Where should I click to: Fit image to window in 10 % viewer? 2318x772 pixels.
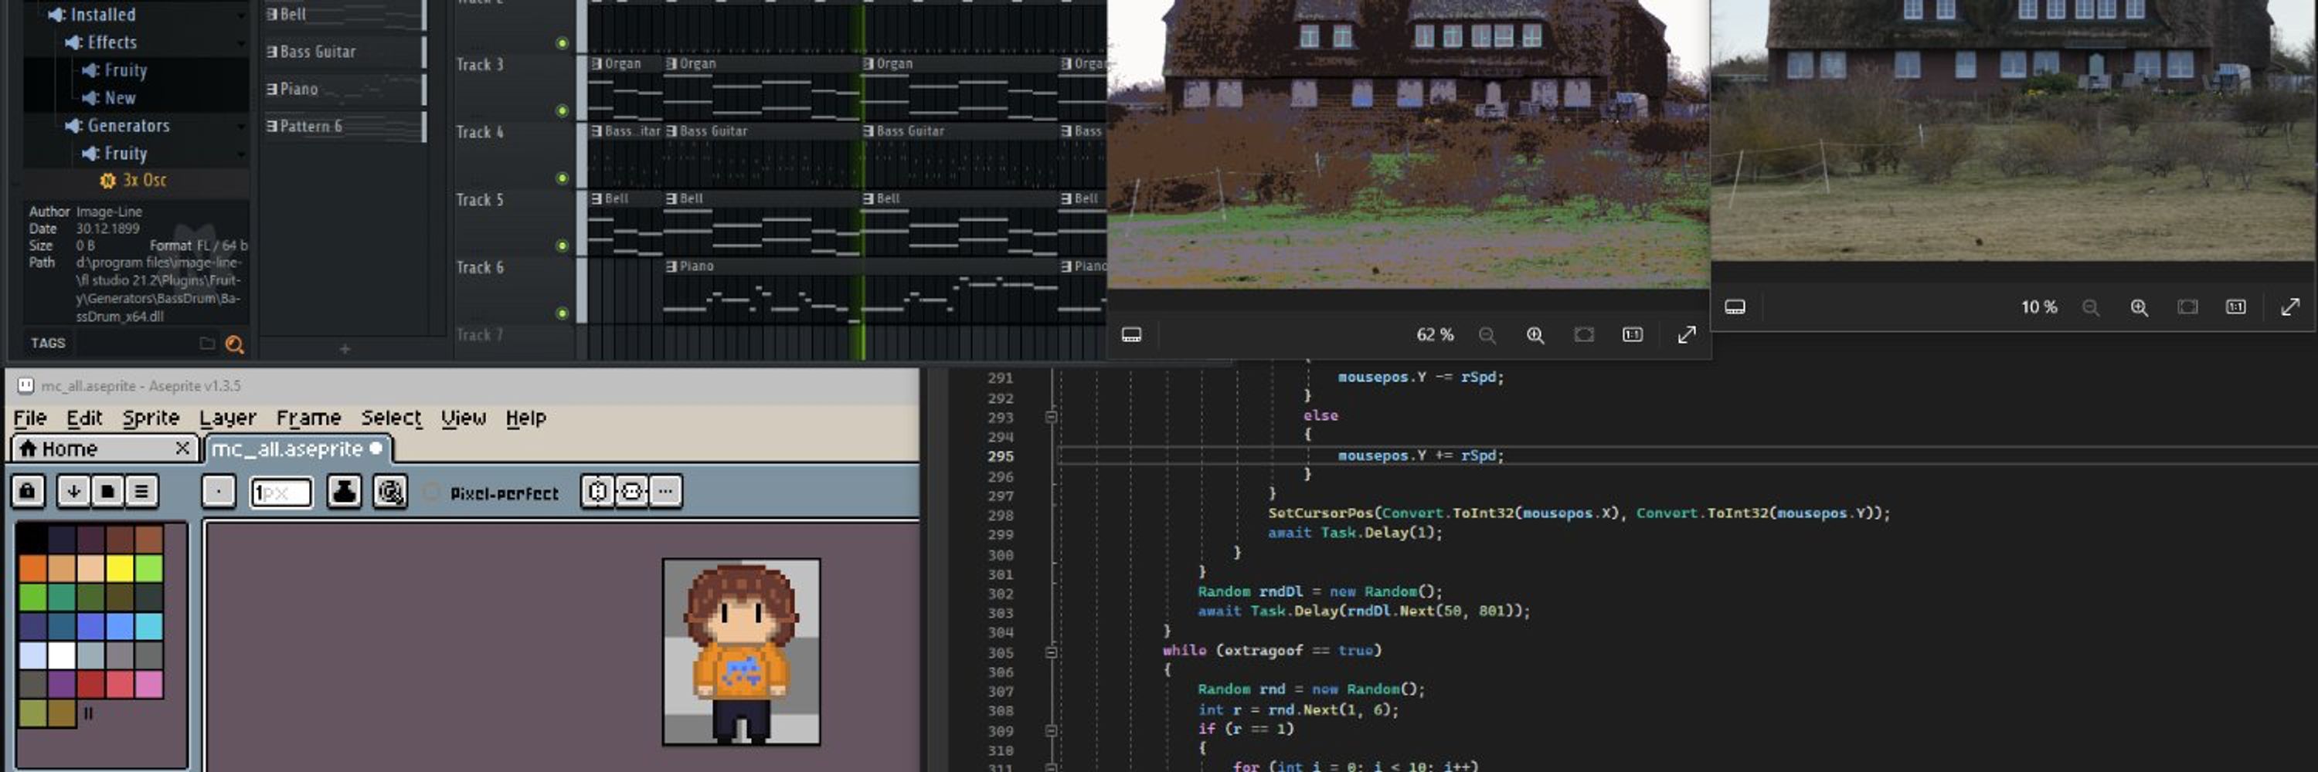(2187, 307)
